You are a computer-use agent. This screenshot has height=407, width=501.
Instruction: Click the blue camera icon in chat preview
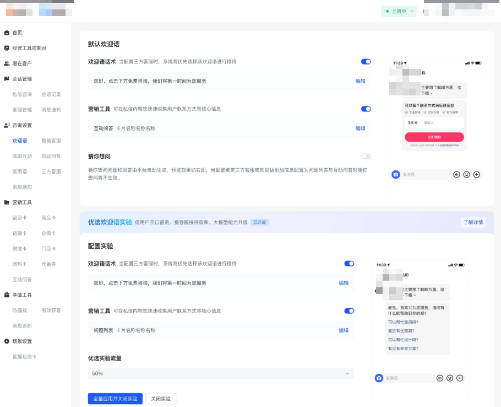(x=395, y=174)
